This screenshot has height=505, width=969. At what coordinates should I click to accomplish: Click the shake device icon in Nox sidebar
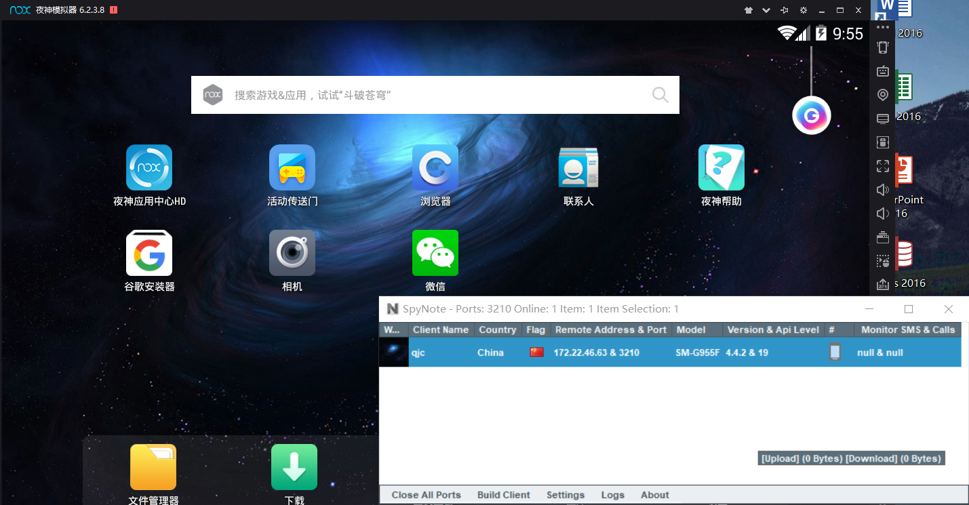point(882,47)
